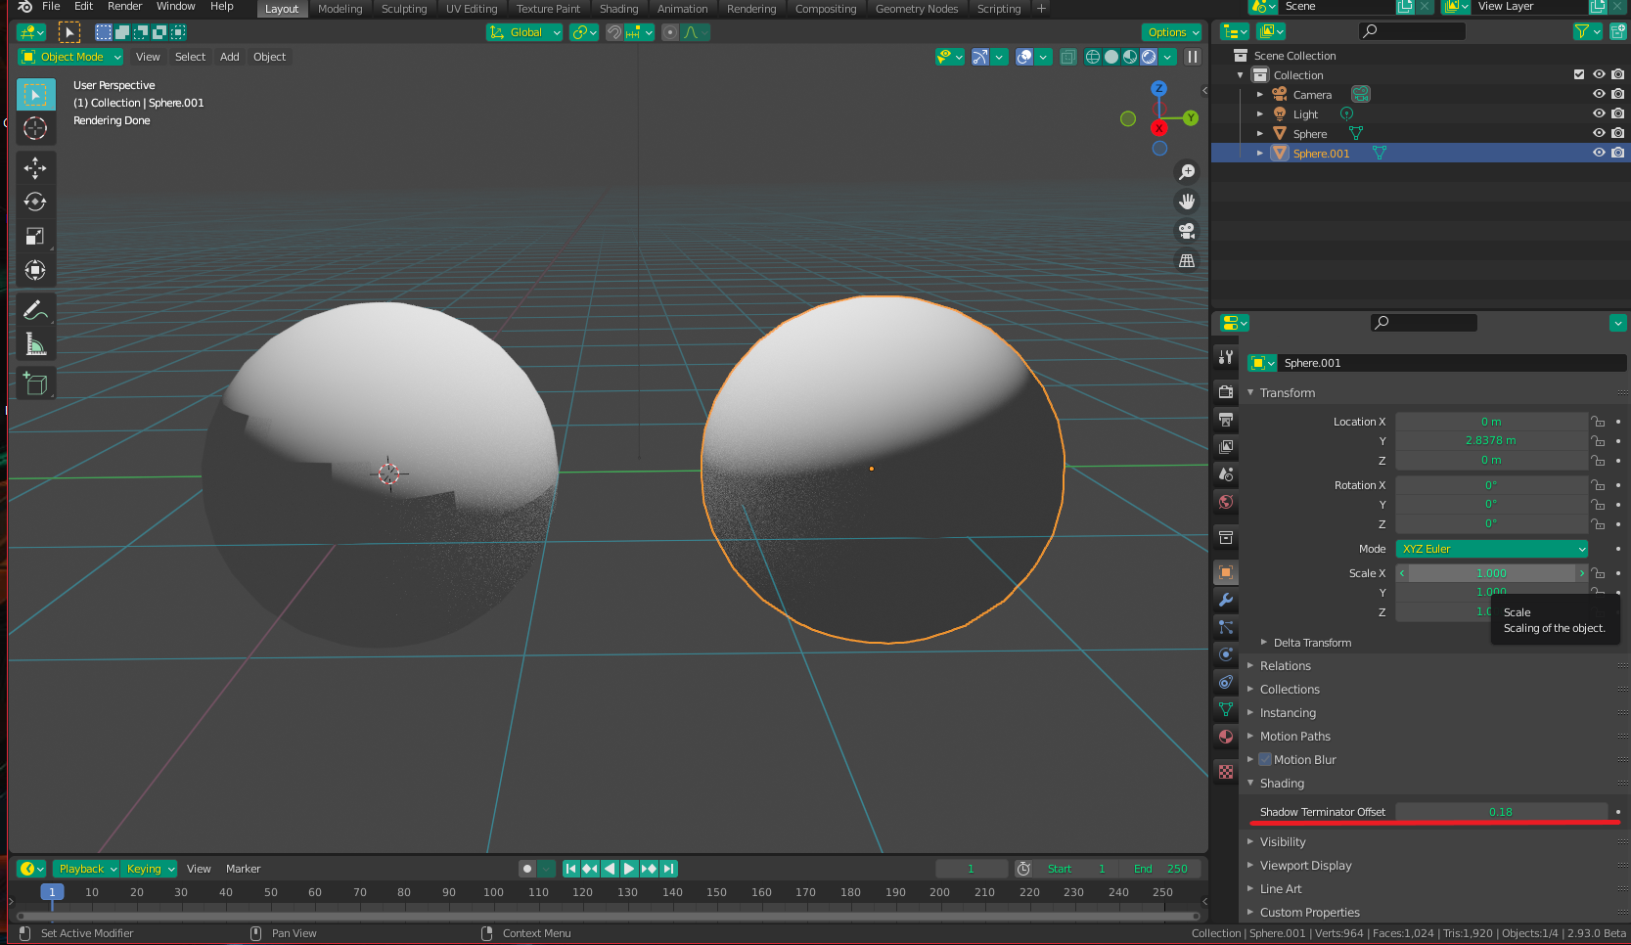
Task: Collapse the Transform panel
Action: pos(1287,393)
